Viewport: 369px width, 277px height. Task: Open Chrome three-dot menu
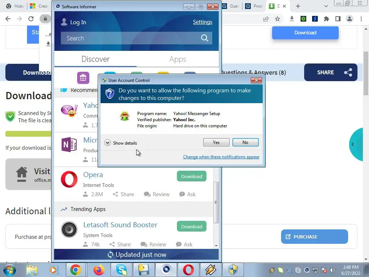tap(361, 19)
